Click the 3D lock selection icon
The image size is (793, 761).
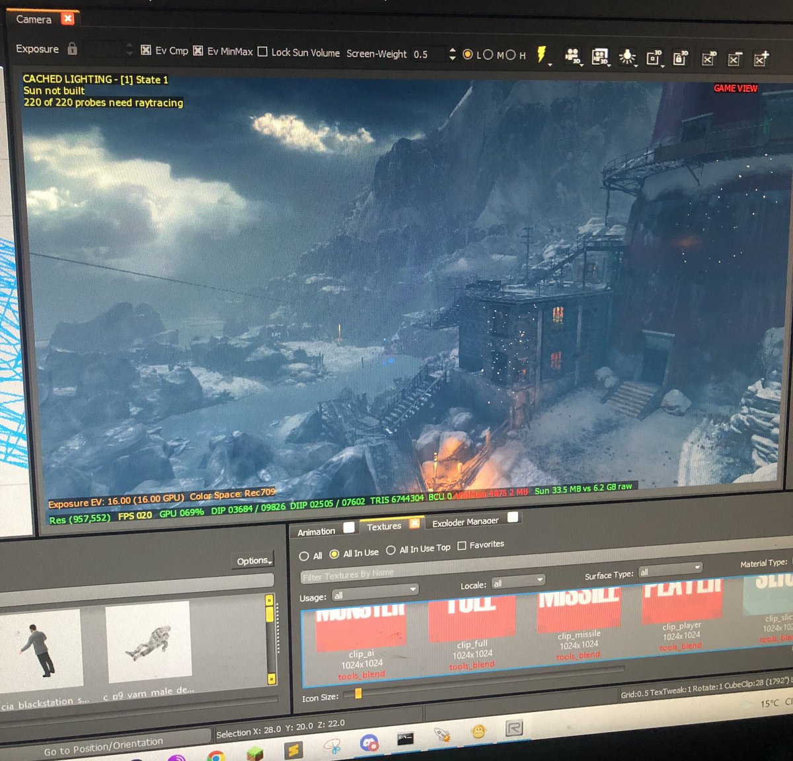point(680,58)
